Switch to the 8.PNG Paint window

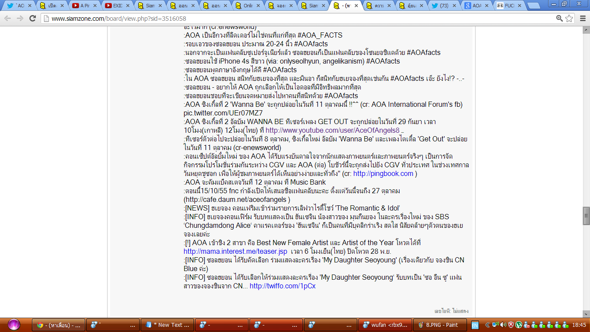coord(440,325)
